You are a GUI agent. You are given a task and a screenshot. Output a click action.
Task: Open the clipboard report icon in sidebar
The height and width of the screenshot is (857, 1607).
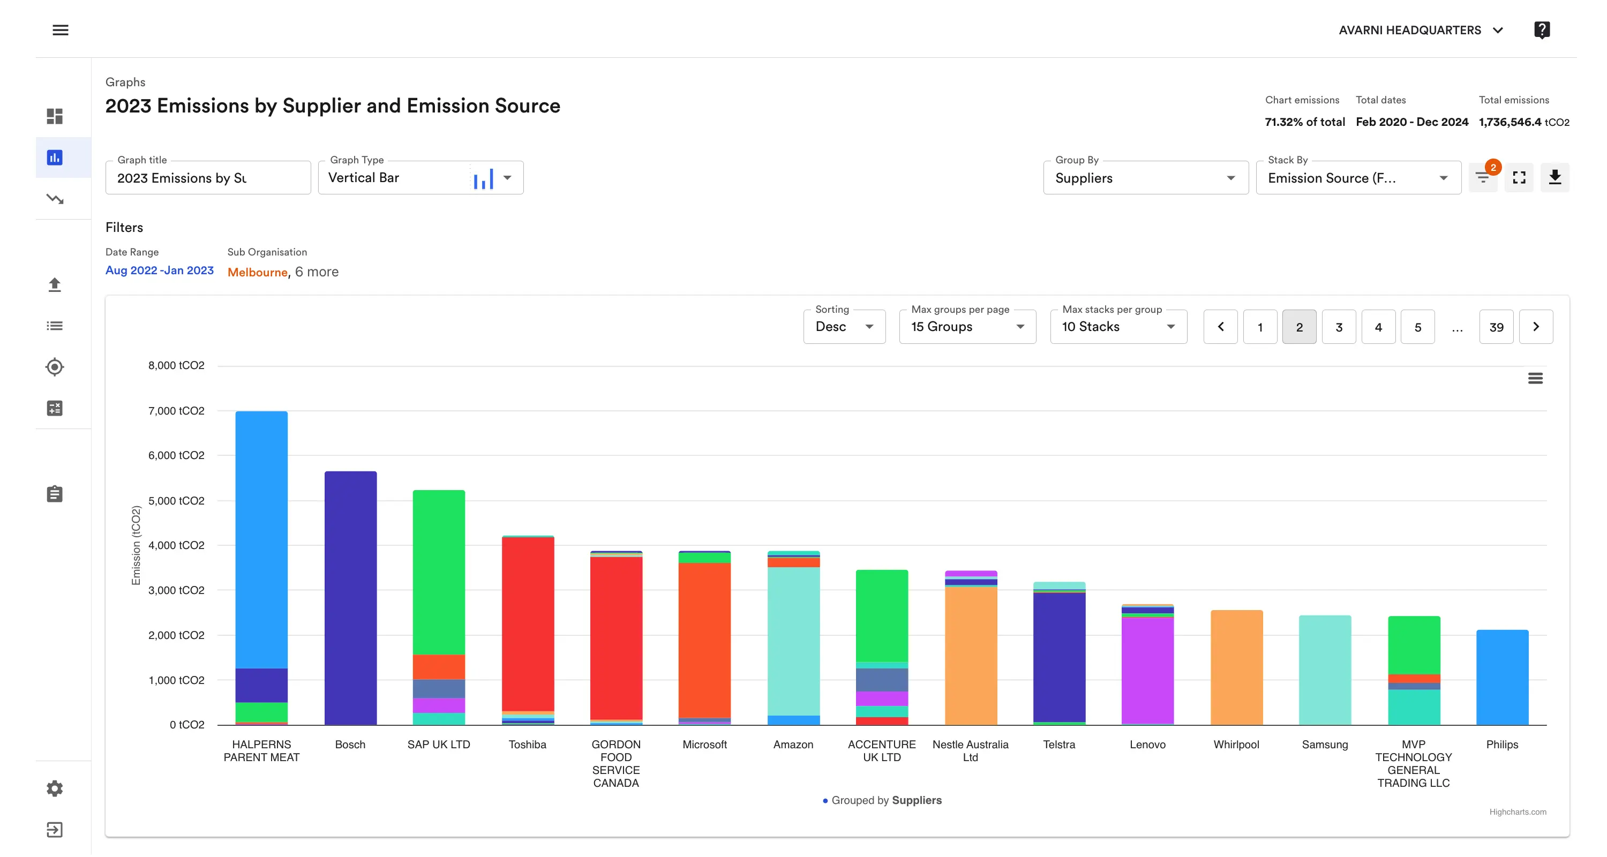pyautogui.click(x=55, y=494)
